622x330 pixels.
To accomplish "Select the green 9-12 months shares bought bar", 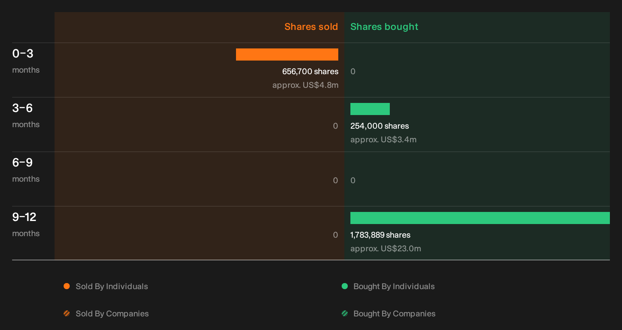I will click(x=480, y=218).
